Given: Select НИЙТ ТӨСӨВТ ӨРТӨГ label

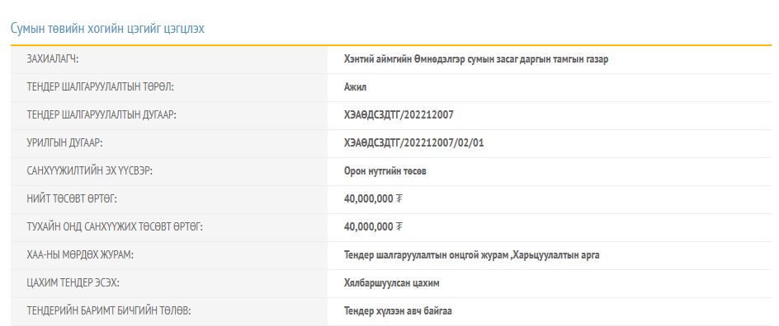Looking at the screenshot, I should click(x=72, y=199).
